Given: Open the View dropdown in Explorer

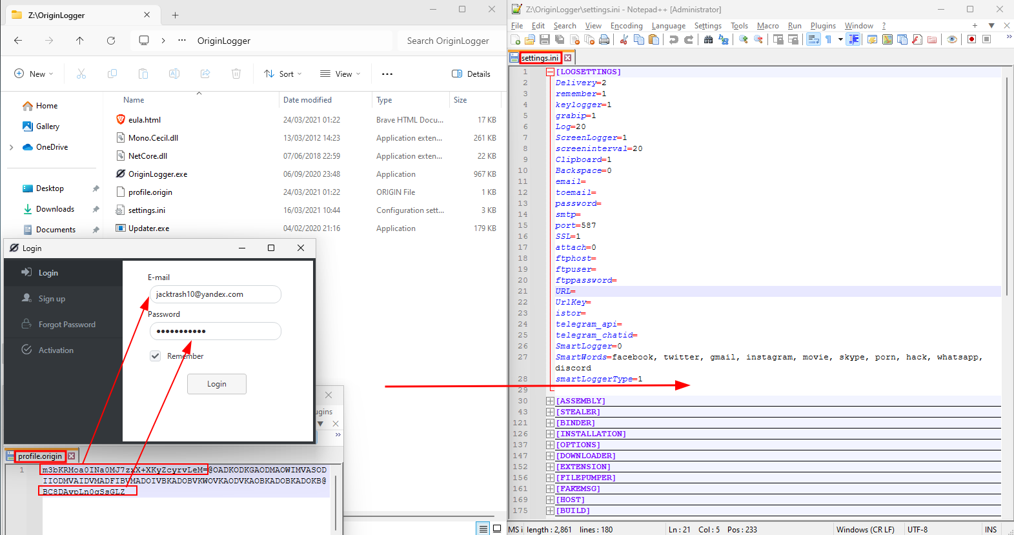Looking at the screenshot, I should 340,74.
